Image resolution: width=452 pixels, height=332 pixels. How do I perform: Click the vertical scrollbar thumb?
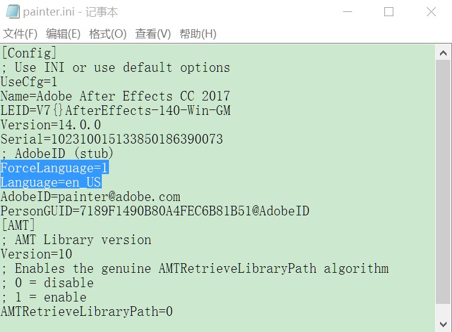[x=443, y=181]
